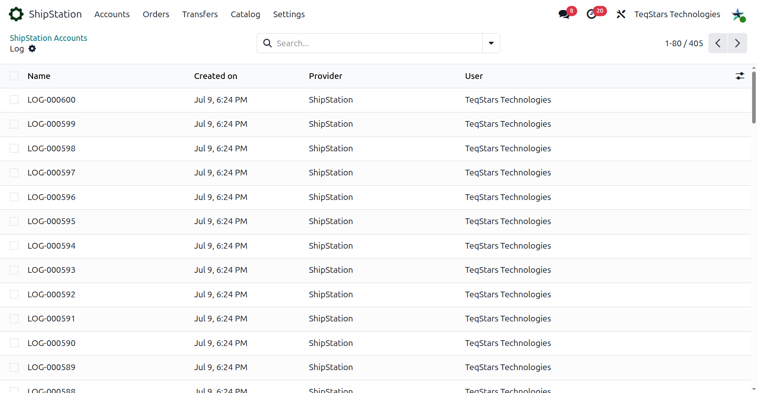
Task: Click the search magnifier icon
Action: [267, 43]
